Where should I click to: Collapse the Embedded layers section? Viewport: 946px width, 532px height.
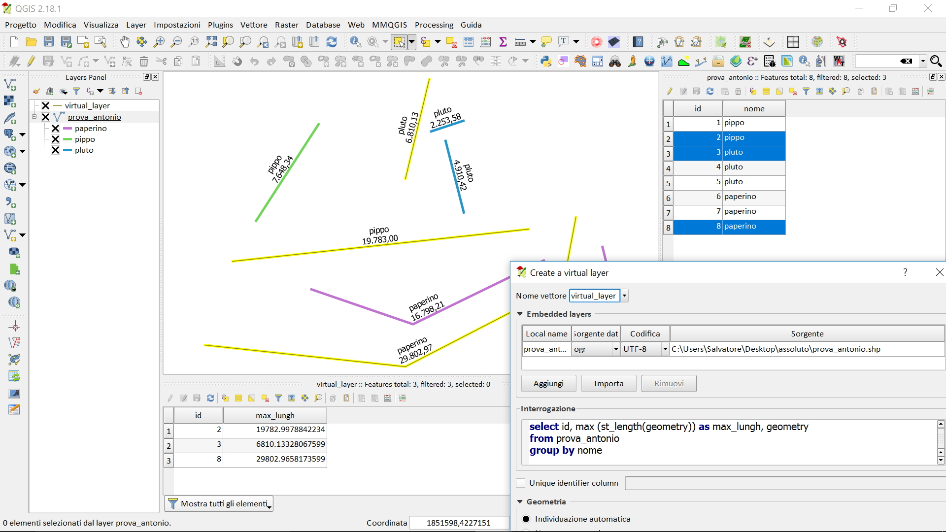(x=520, y=314)
